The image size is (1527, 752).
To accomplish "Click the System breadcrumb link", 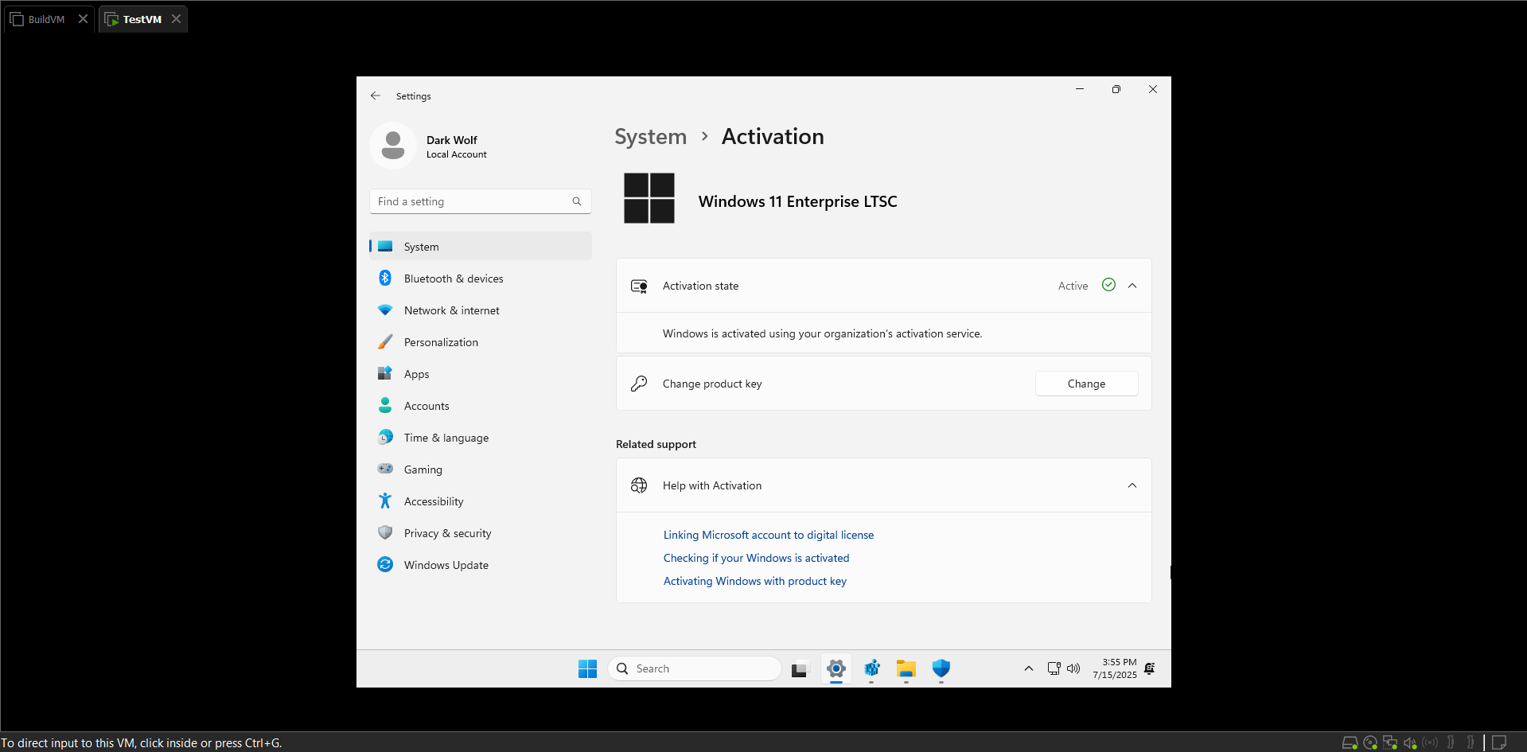I will [x=651, y=137].
